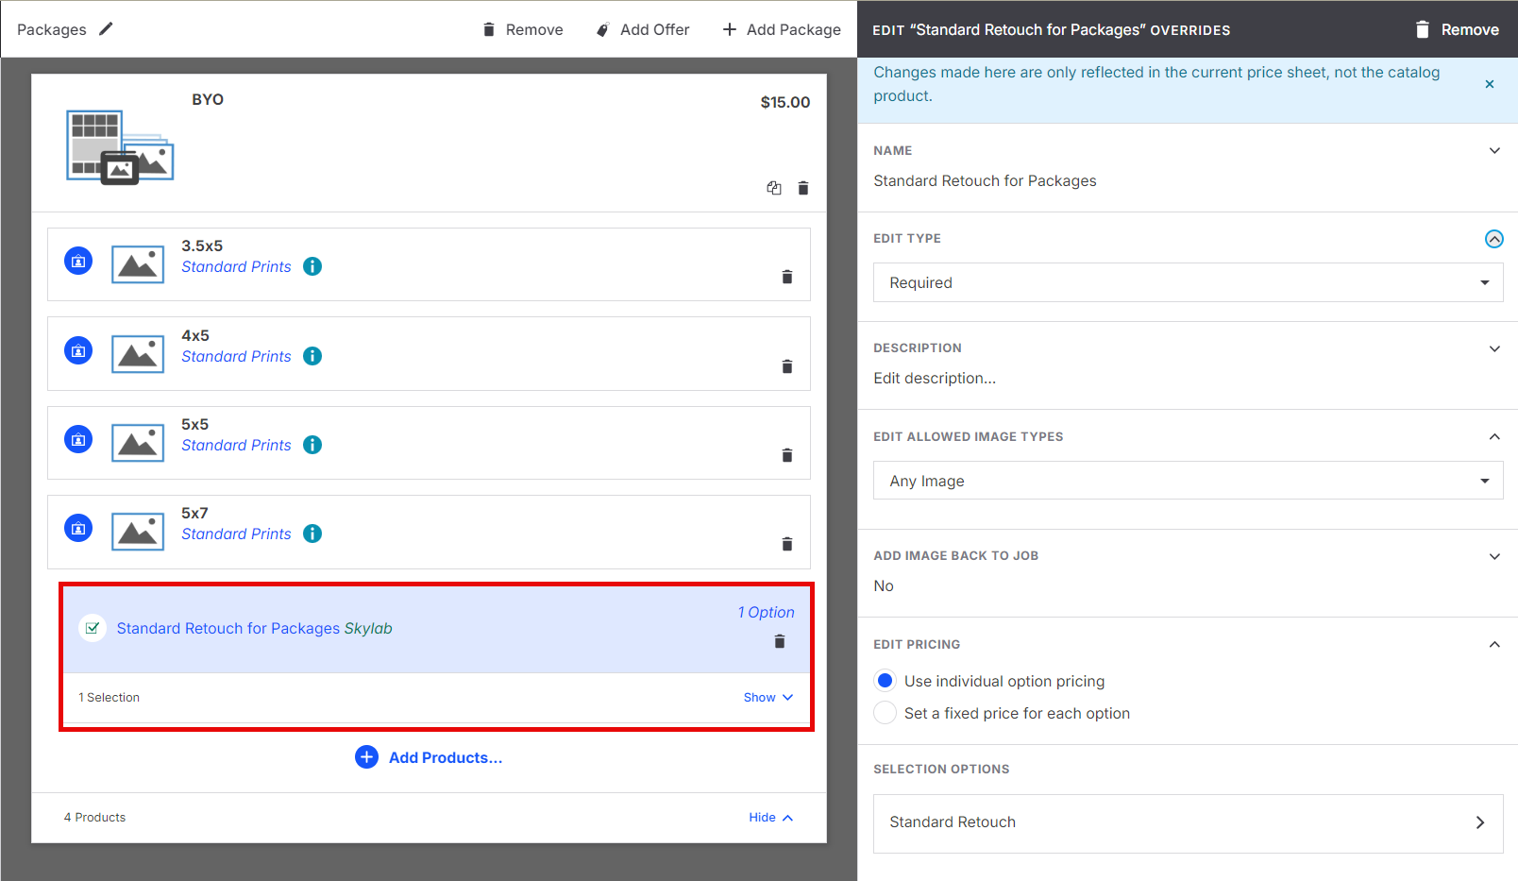Toggle the Standard Retouch for Packages checkbox icon
This screenshot has width=1518, height=881.
tap(93, 628)
